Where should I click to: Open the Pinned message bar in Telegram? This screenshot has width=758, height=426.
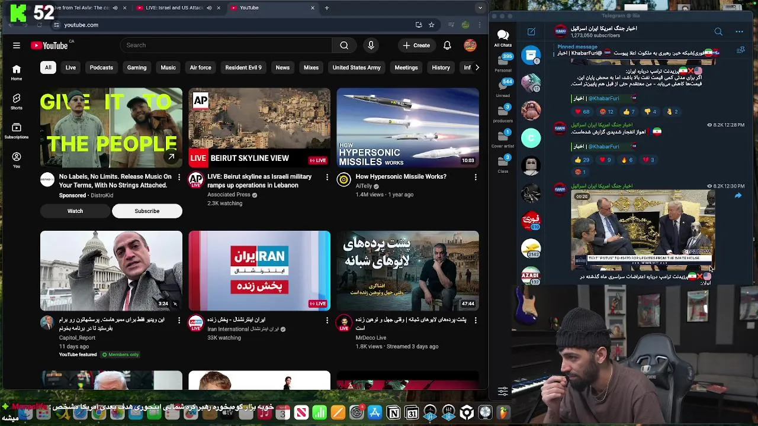click(637, 50)
